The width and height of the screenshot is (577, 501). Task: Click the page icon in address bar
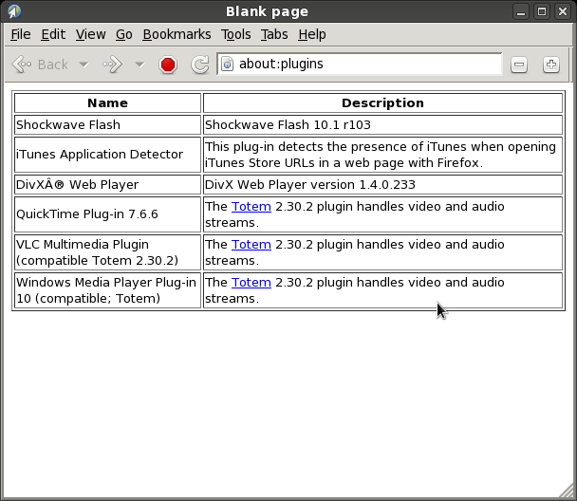click(x=228, y=64)
